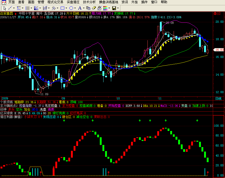Toggle the drawing lock icon
Screen dimensions: 225x178
[99, 8]
